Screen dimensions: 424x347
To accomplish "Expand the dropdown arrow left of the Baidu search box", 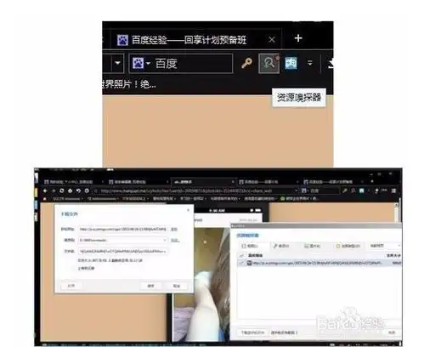I will pos(117,63).
